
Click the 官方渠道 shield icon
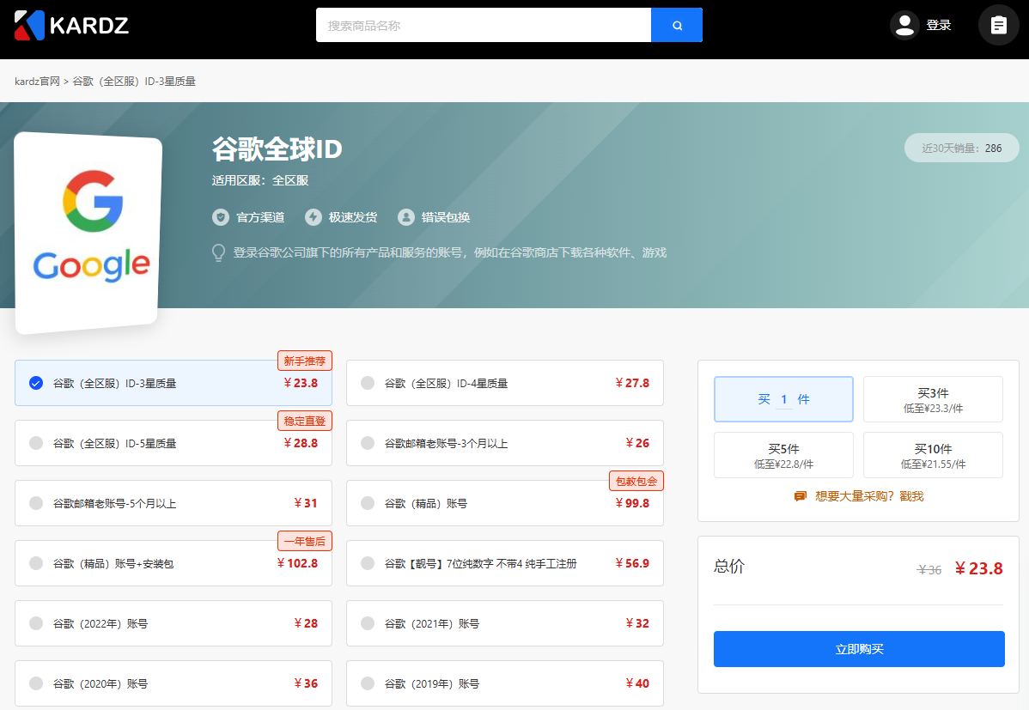[x=221, y=217]
